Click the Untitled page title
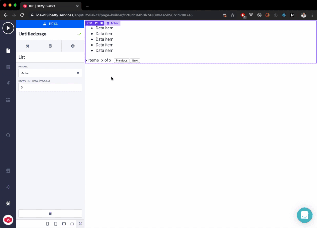 click(32, 34)
